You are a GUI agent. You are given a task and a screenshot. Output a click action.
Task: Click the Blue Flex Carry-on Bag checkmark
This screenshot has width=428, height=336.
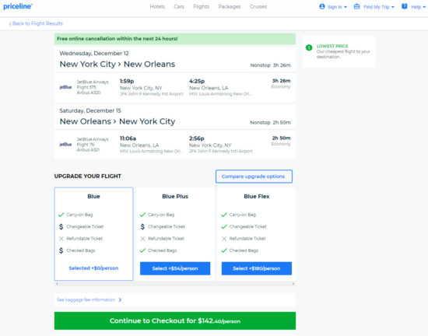(224, 215)
